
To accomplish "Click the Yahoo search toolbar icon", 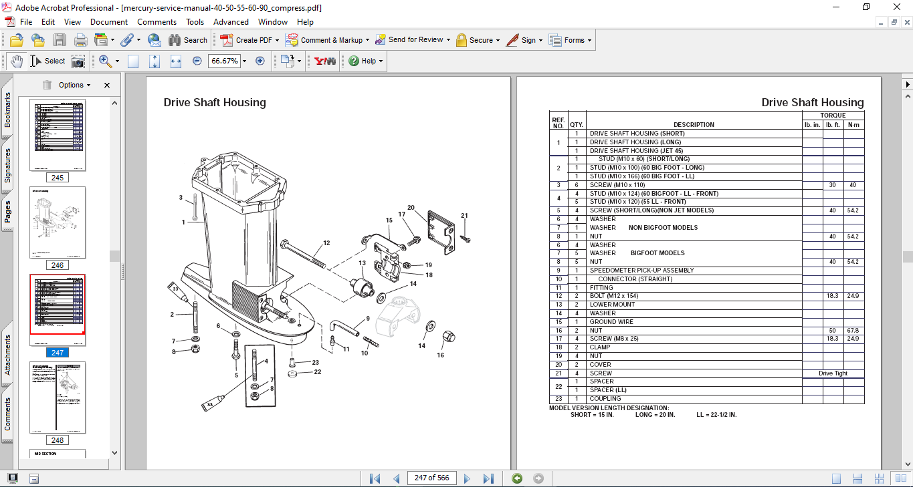I will point(325,61).
